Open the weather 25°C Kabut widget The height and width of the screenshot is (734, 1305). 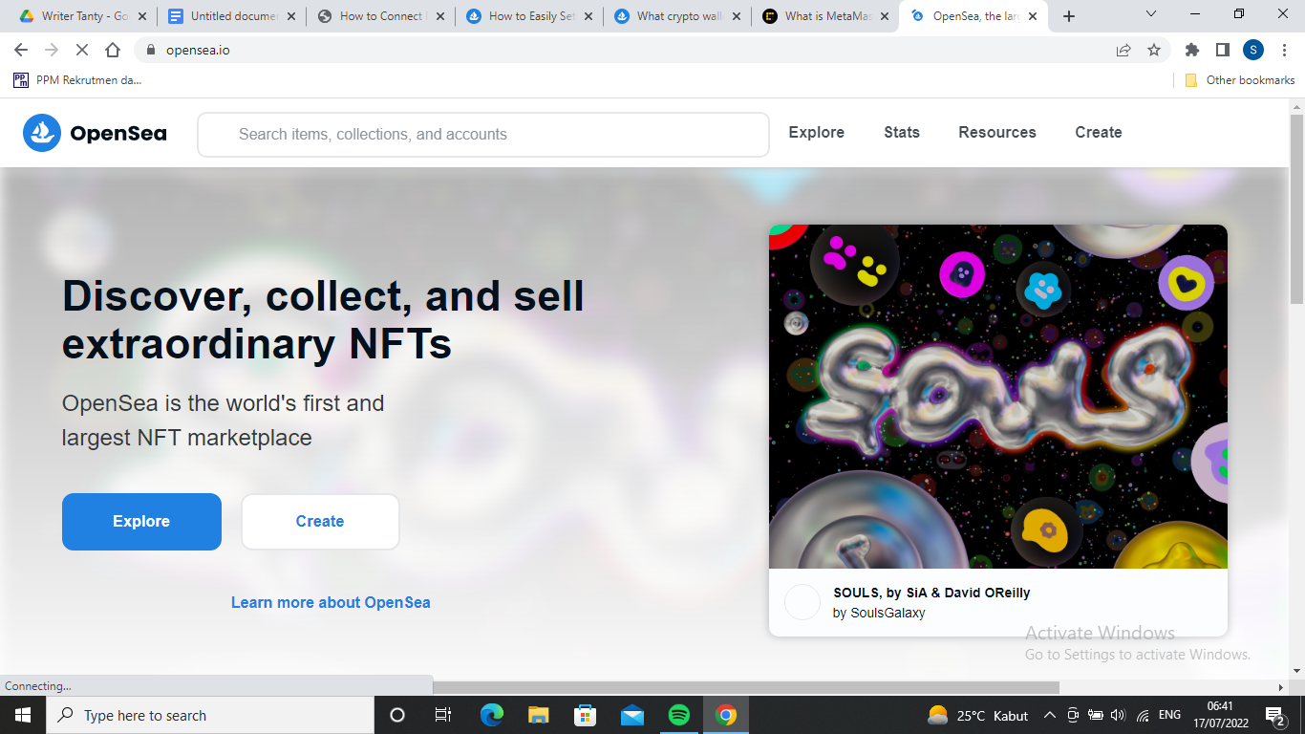[977, 715]
